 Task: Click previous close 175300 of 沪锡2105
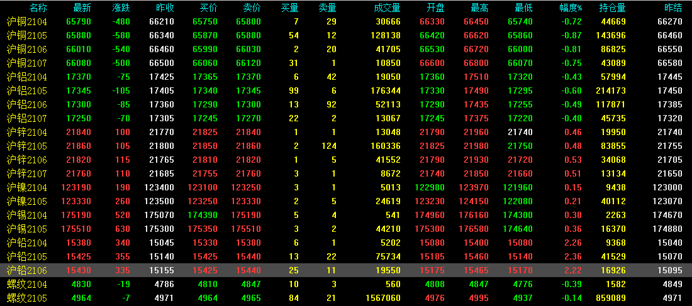coord(159,229)
